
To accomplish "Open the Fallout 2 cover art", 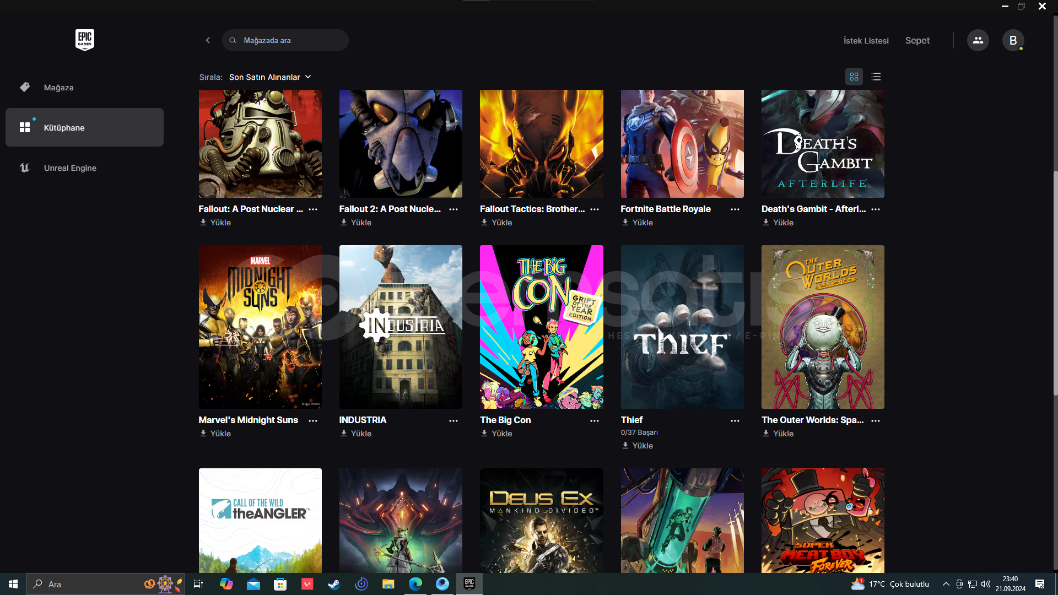I will click(401, 144).
